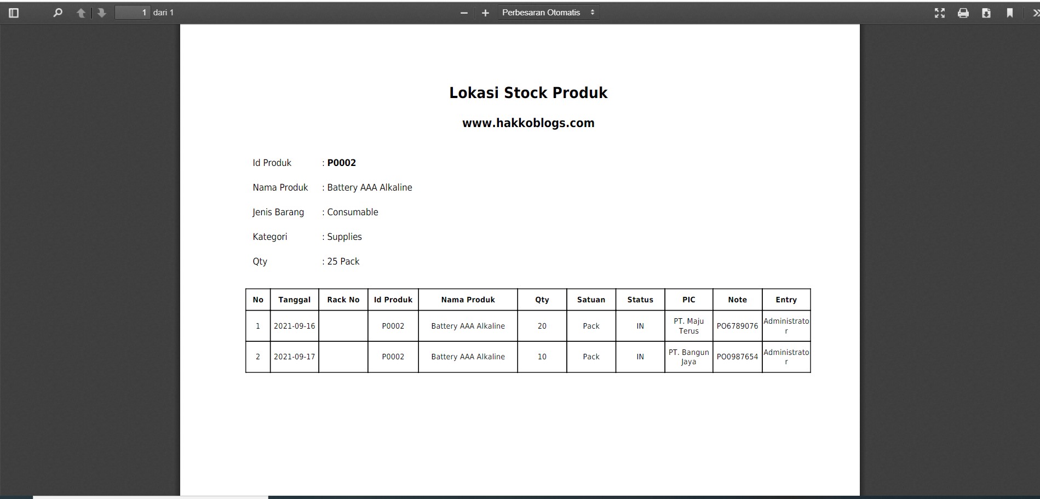Open the current view bookmark tool

pos(1010,13)
